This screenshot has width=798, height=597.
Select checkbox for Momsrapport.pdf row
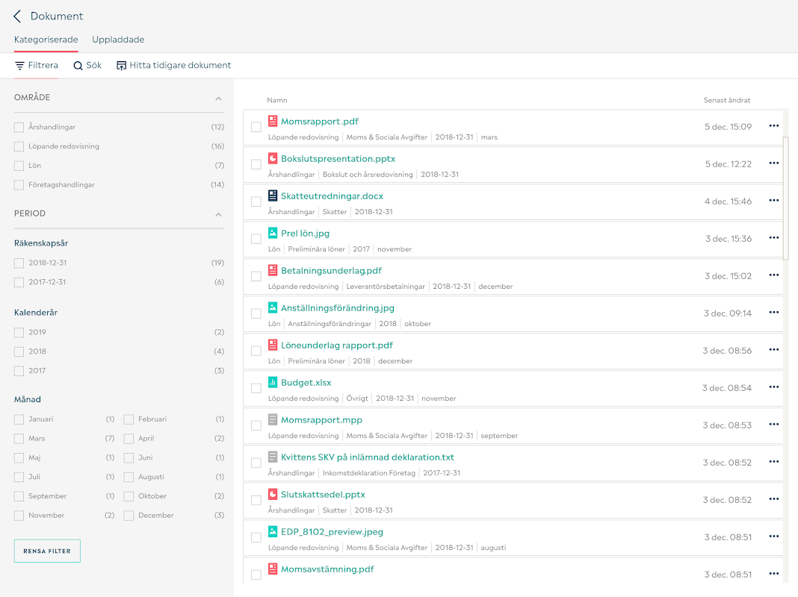pos(256,127)
